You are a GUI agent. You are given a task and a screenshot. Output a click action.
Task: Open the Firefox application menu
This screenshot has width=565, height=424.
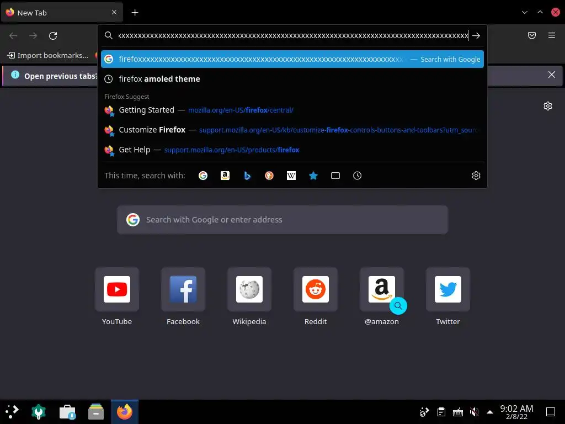point(552,35)
